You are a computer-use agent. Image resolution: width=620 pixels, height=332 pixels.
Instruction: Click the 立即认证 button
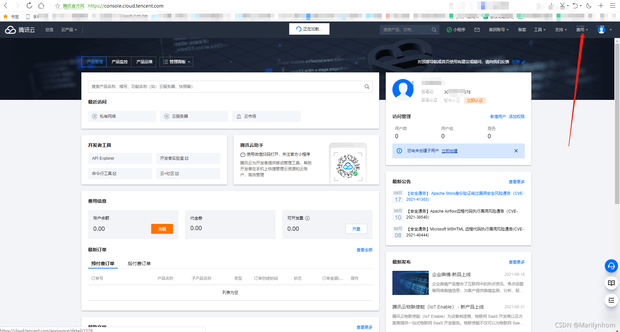pos(475,101)
